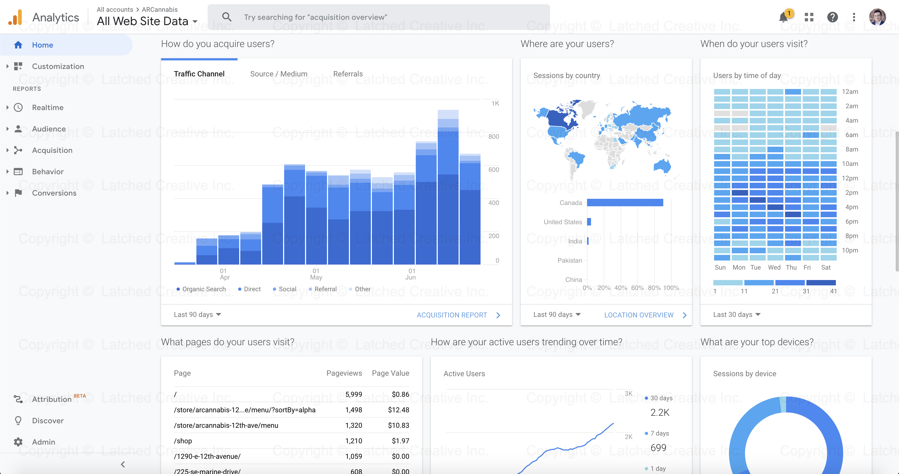Click the Acquisition branching arrows icon
Viewport: 899px width, 474px height.
18,150
